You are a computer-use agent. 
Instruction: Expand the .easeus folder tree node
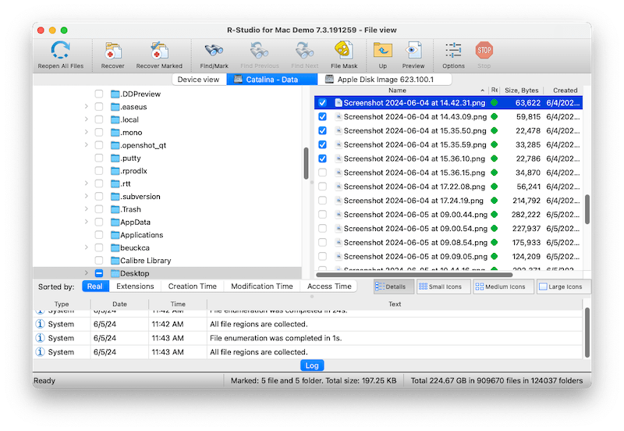[x=85, y=107]
